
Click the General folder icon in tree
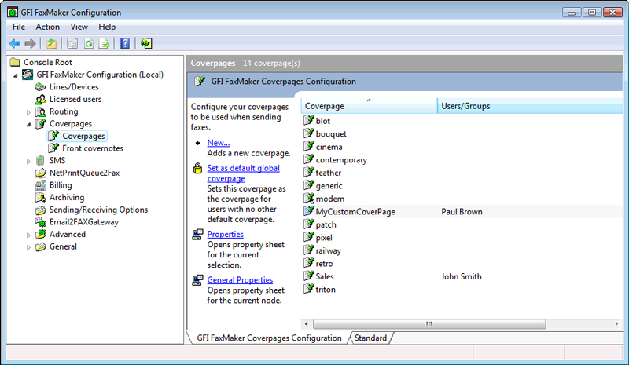tap(41, 246)
